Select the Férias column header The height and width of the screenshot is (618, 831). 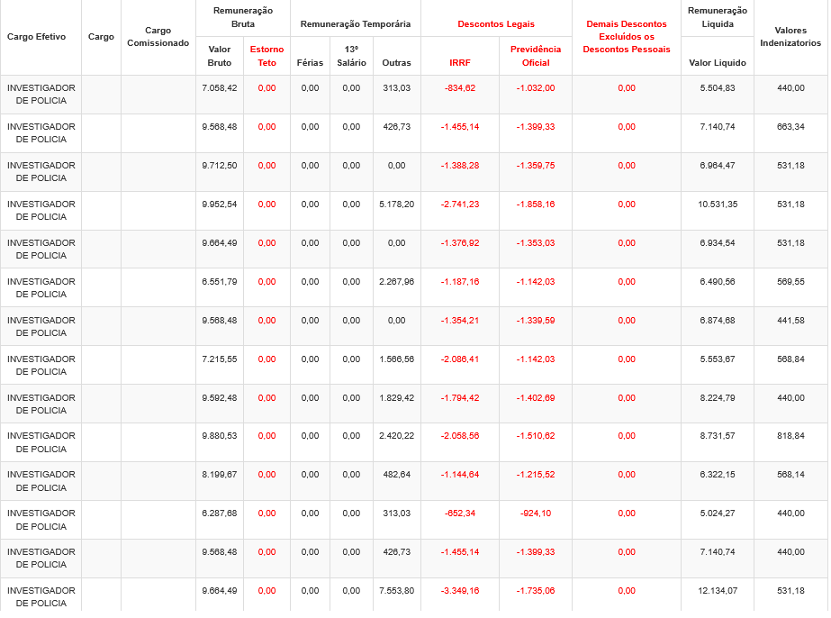310,63
